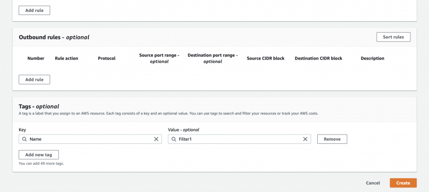
Task: Click 'You can add 49 more tags' text
Action: [x=41, y=164]
